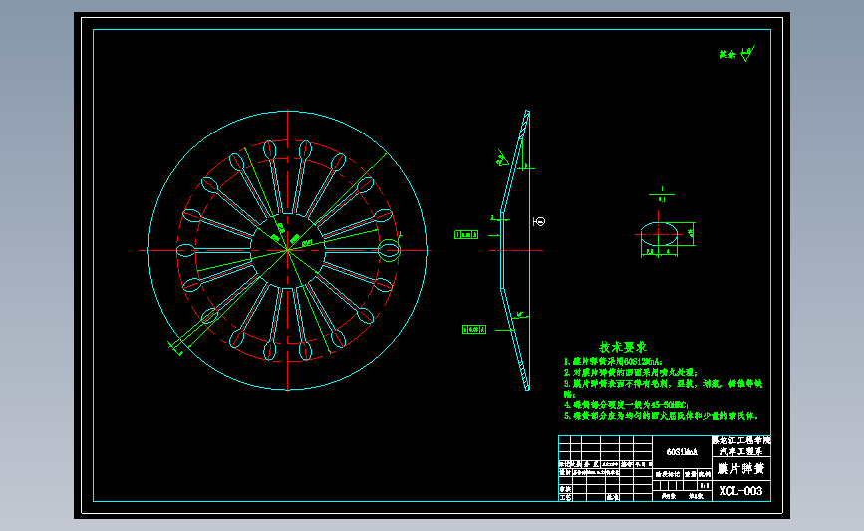This screenshot has height=531, width=864.
Task: Select the 60Si2MnA material cell in title block
Action: 682,452
